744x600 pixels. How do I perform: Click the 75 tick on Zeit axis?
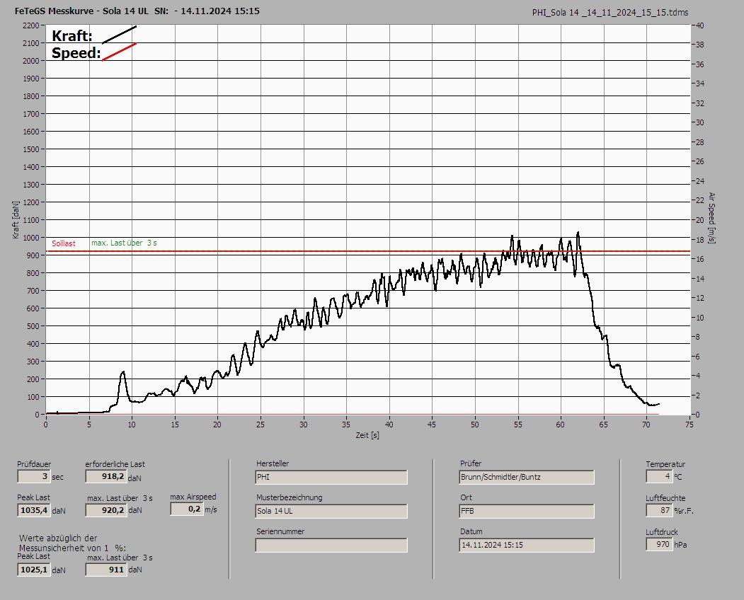click(689, 425)
